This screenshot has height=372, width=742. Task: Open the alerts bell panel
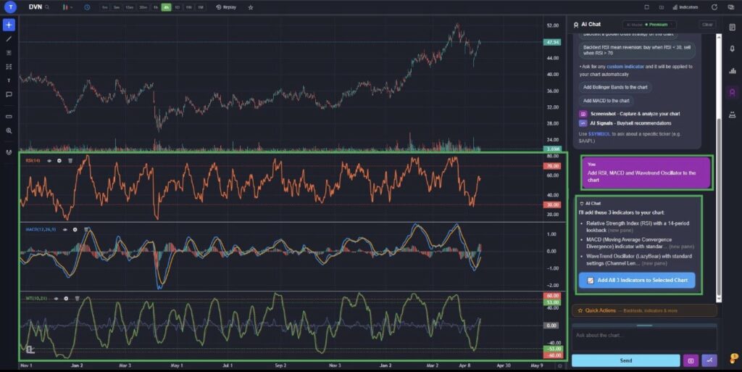coord(732,49)
